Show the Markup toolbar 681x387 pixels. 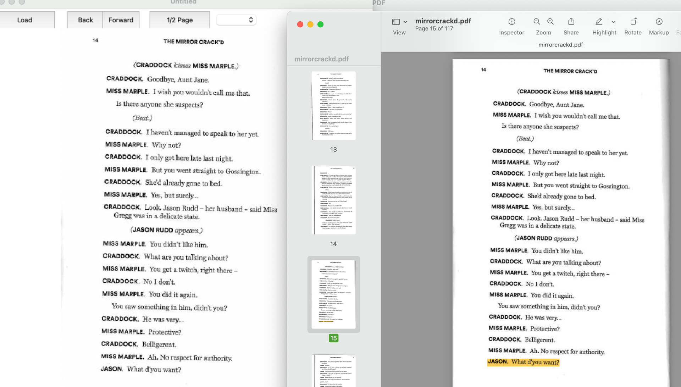[659, 22]
